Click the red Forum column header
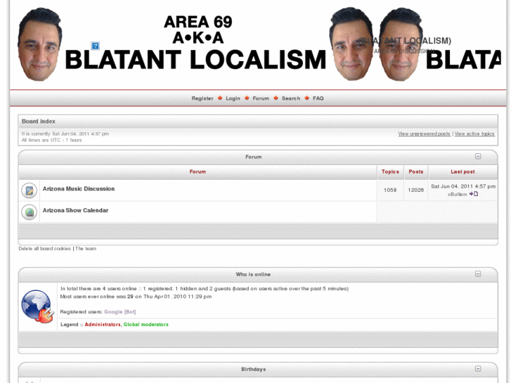 click(198, 171)
